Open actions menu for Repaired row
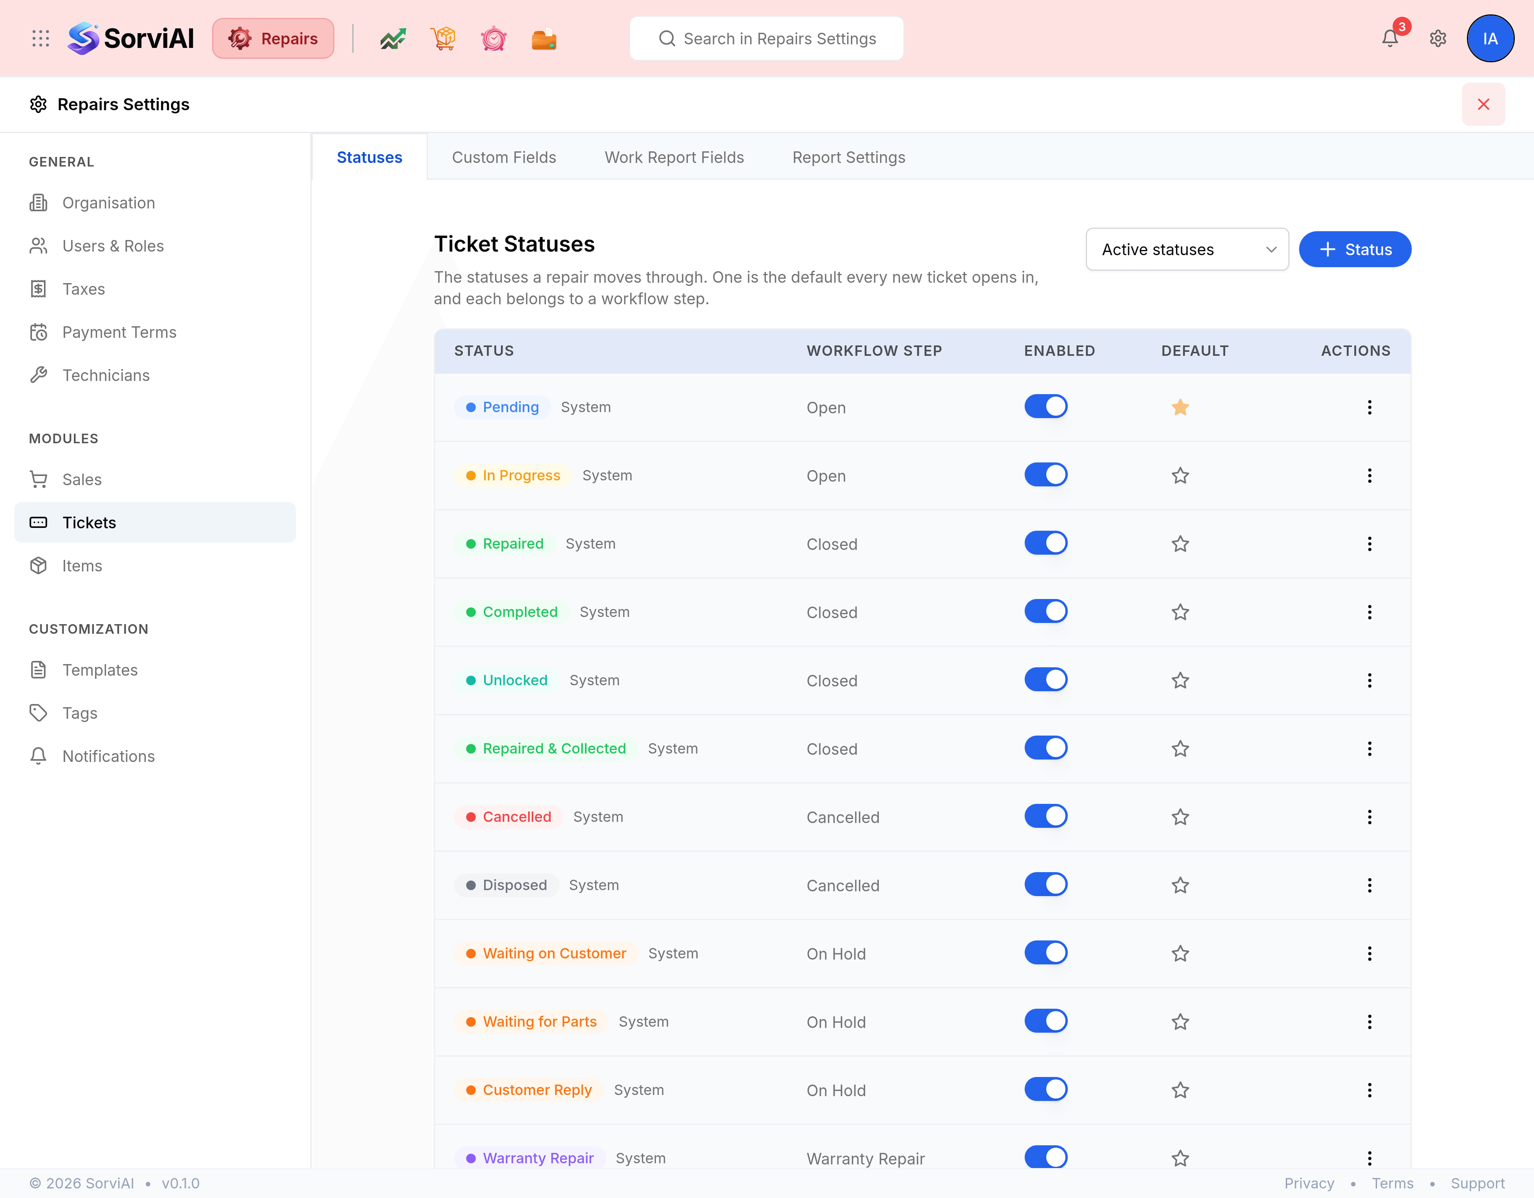Viewport: 1534px width, 1198px height. click(x=1369, y=544)
